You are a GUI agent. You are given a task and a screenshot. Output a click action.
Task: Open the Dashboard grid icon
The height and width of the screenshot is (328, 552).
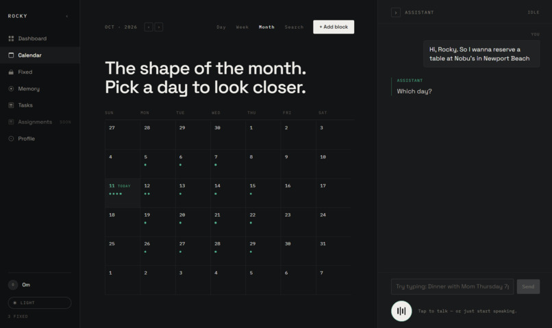tap(11, 39)
